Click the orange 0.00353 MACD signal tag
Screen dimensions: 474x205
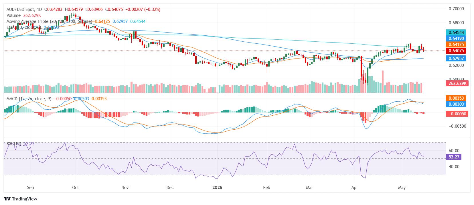tap(456, 98)
